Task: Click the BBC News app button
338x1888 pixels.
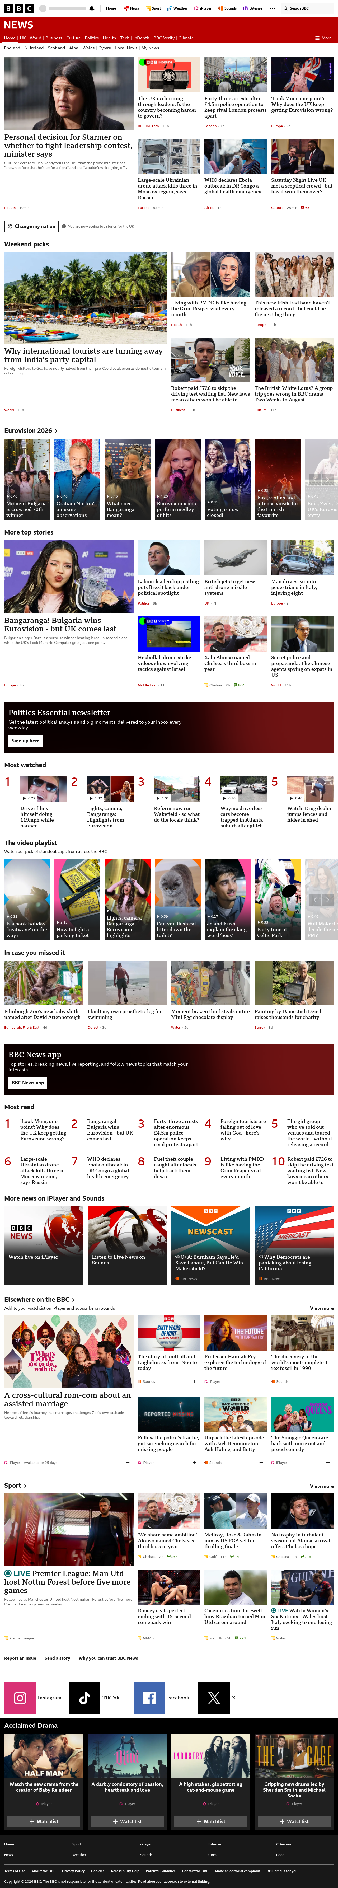Action: tap(28, 1083)
